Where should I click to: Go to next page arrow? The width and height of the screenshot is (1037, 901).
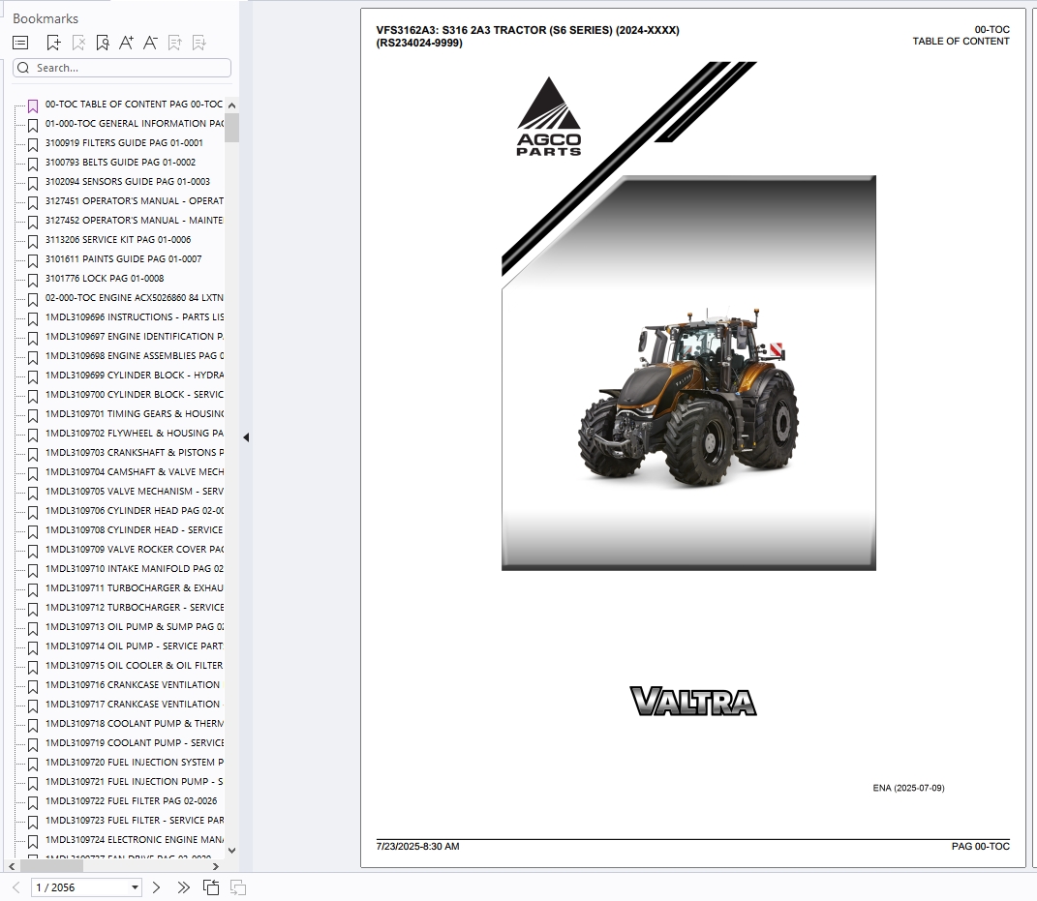coord(156,887)
